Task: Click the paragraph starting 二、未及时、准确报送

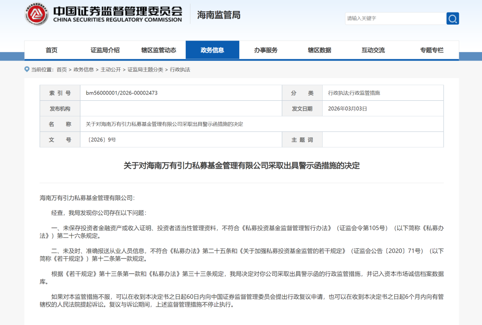Action: (x=241, y=255)
